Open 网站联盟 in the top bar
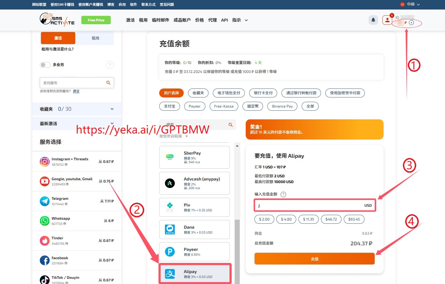The height and width of the screenshot is (284, 445). pyautogui.click(x=39, y=4)
